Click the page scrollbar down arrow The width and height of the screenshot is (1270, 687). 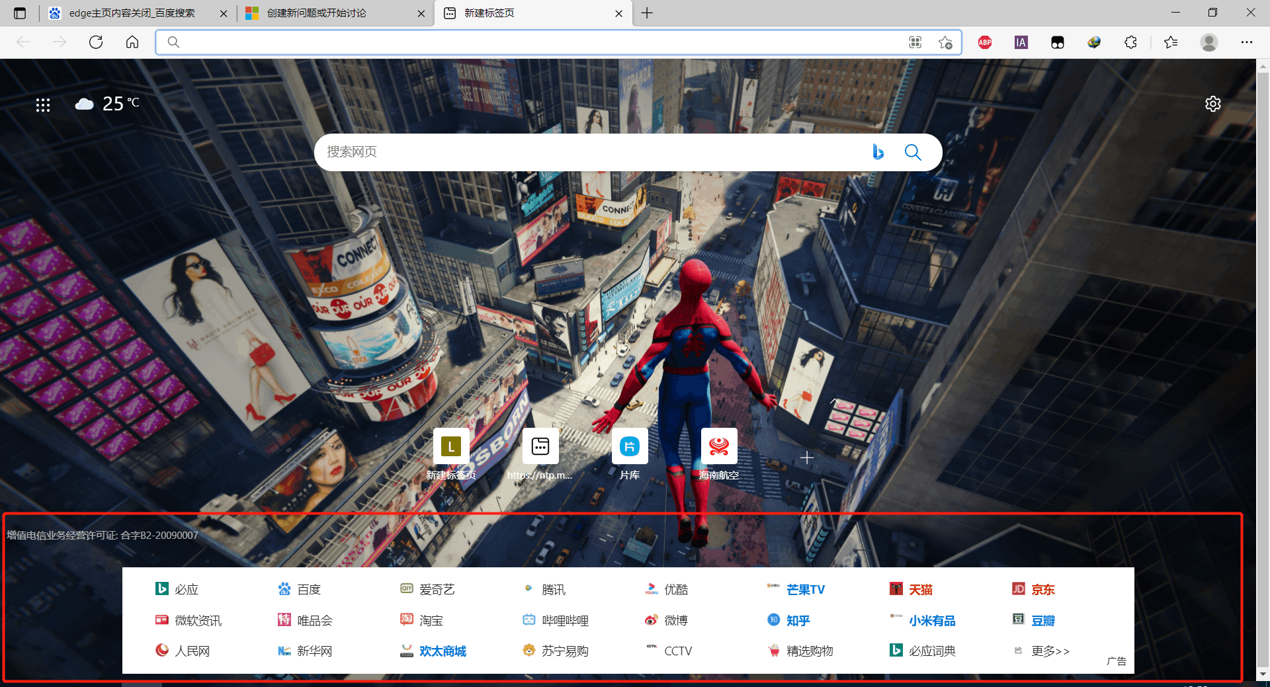[1263, 674]
